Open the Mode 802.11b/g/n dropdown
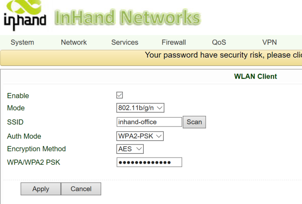The width and height of the screenshot is (302, 204). [x=140, y=108]
